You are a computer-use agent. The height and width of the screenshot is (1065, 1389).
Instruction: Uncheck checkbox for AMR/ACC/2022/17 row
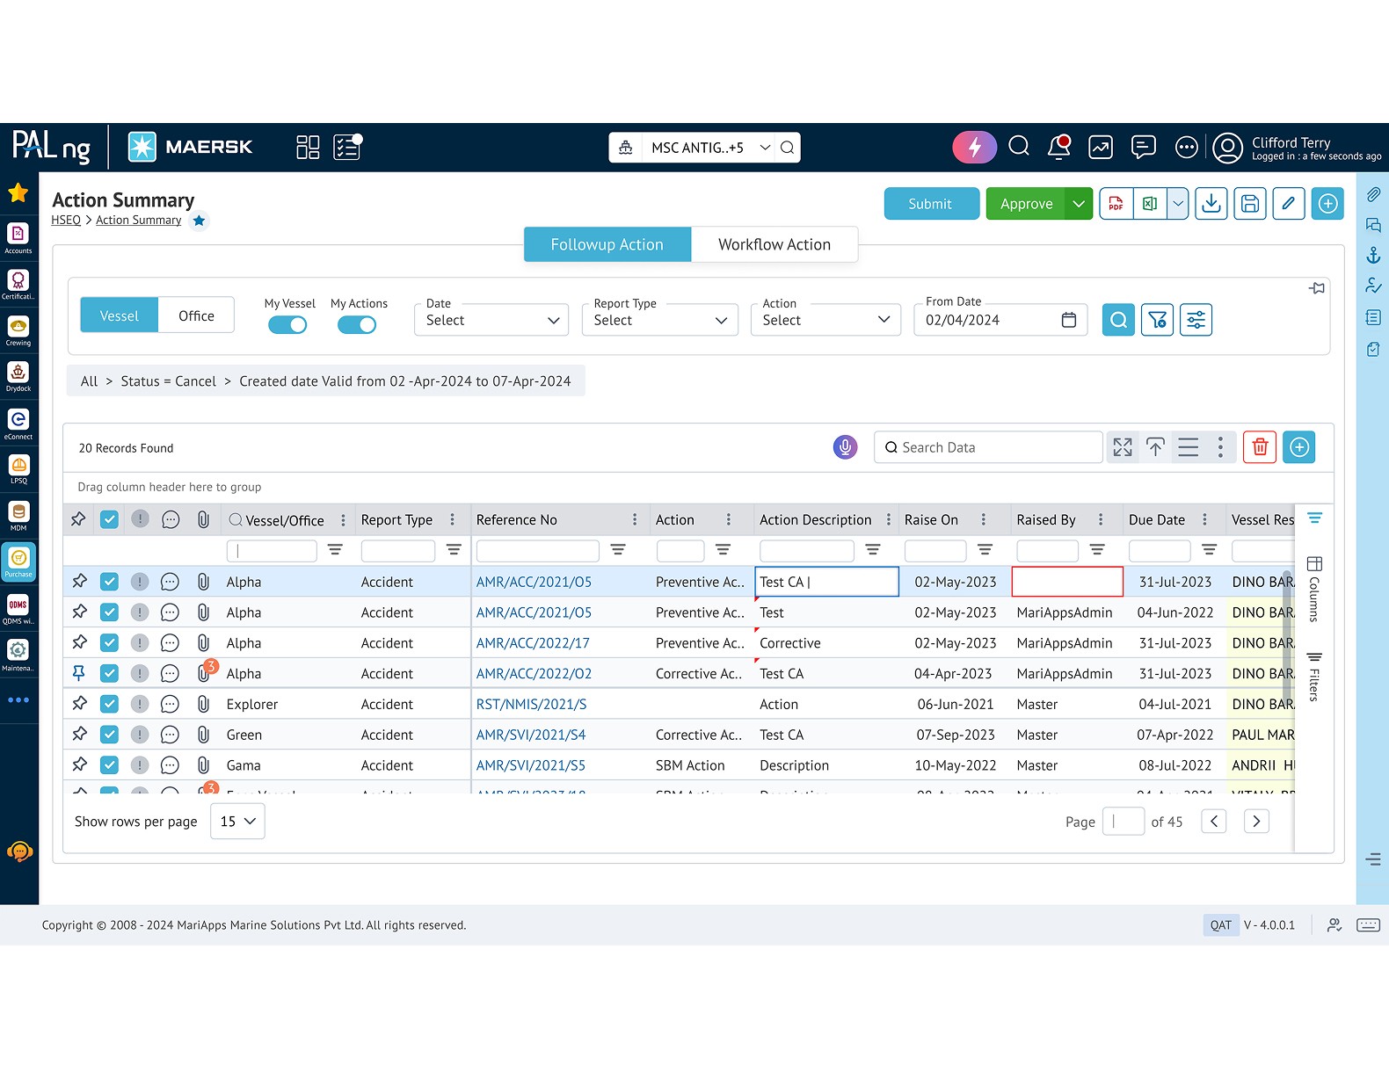[109, 642]
